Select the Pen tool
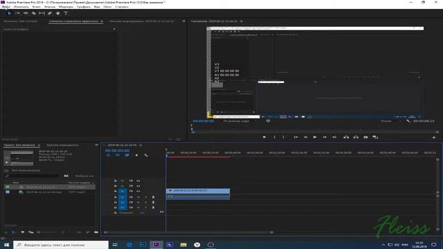The width and height of the screenshot is (443, 249). [x=50, y=13]
